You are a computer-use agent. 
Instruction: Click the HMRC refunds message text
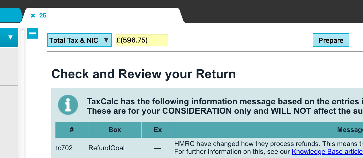coord(267,144)
